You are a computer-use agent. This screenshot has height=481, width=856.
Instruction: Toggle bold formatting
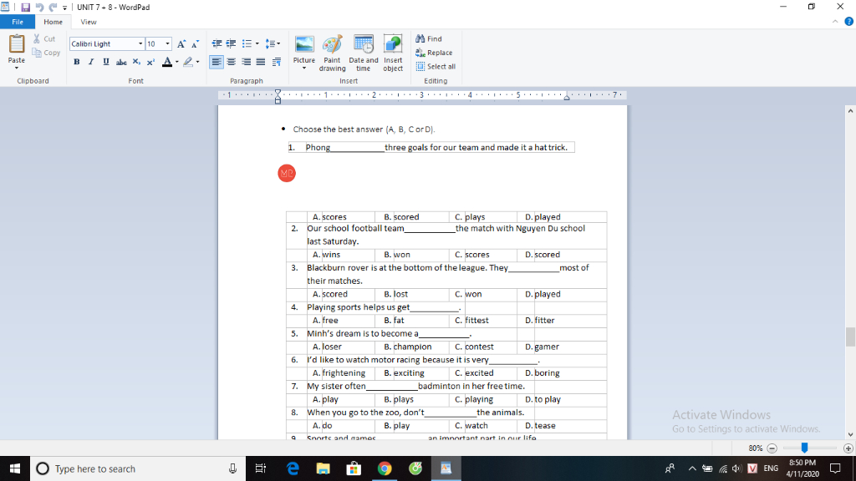click(x=76, y=62)
